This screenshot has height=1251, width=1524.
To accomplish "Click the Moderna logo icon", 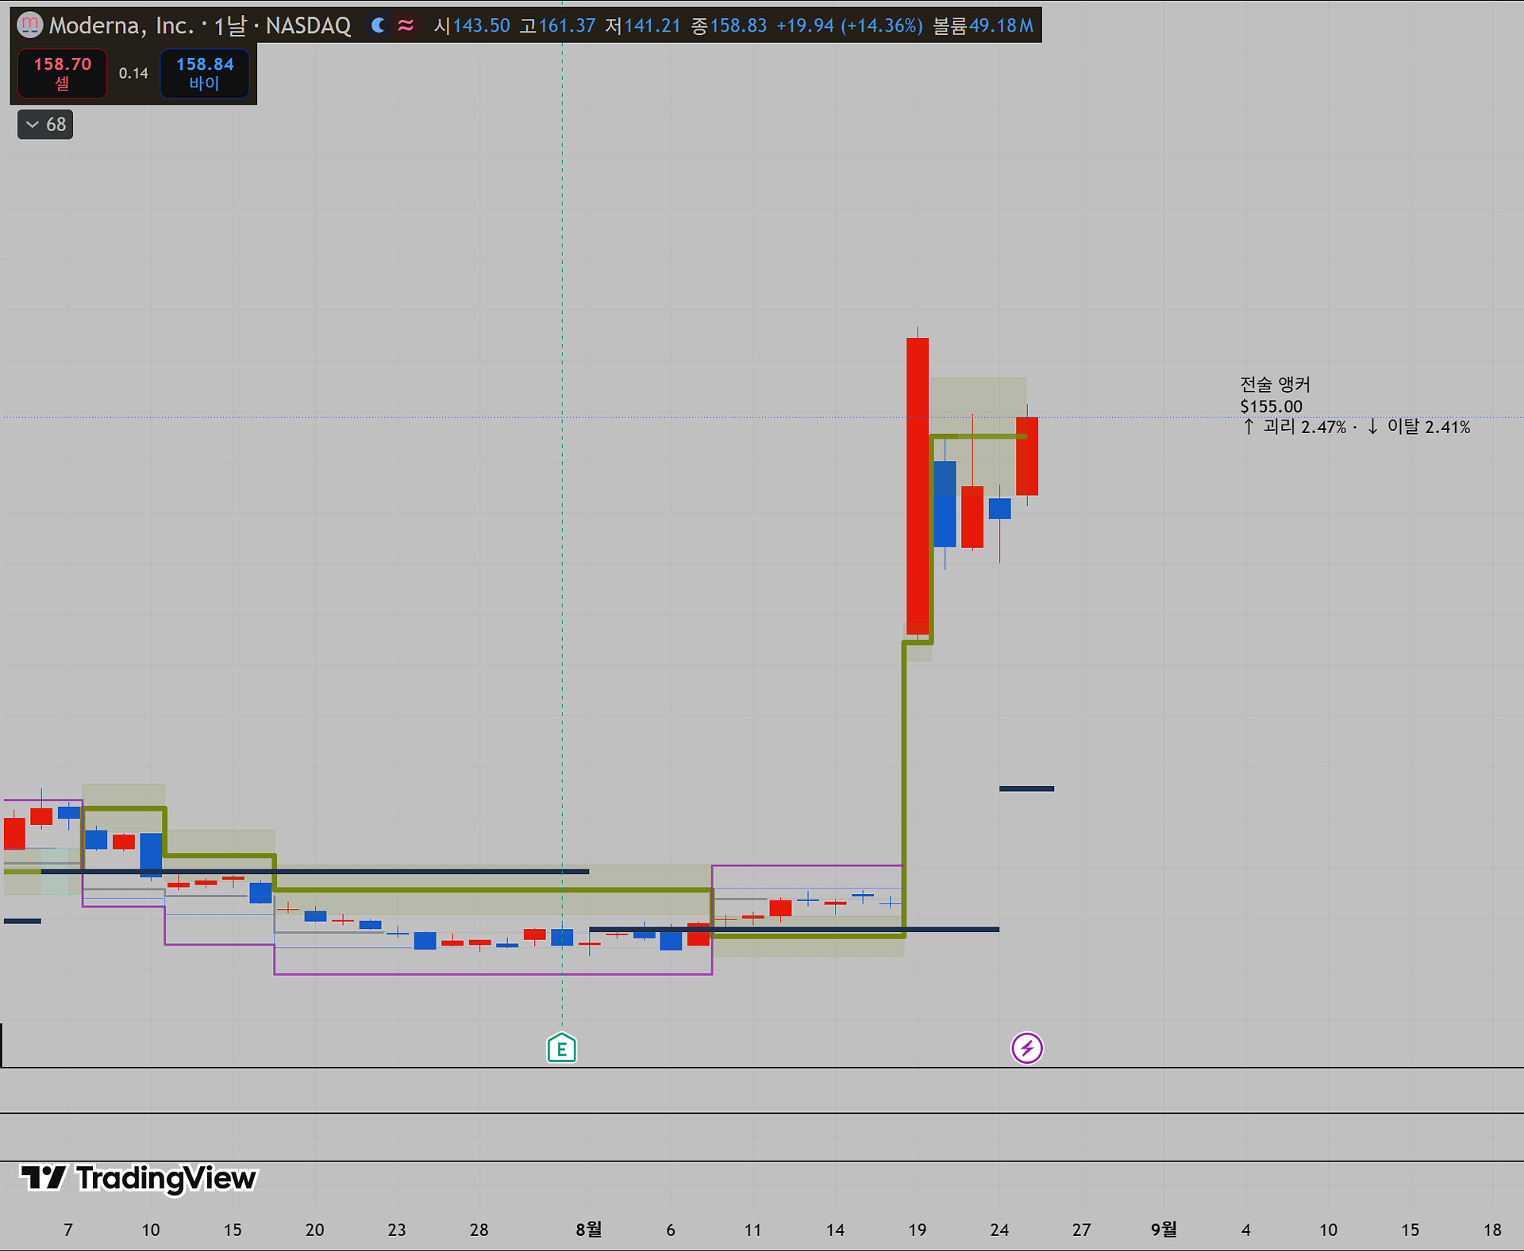I will click(29, 25).
